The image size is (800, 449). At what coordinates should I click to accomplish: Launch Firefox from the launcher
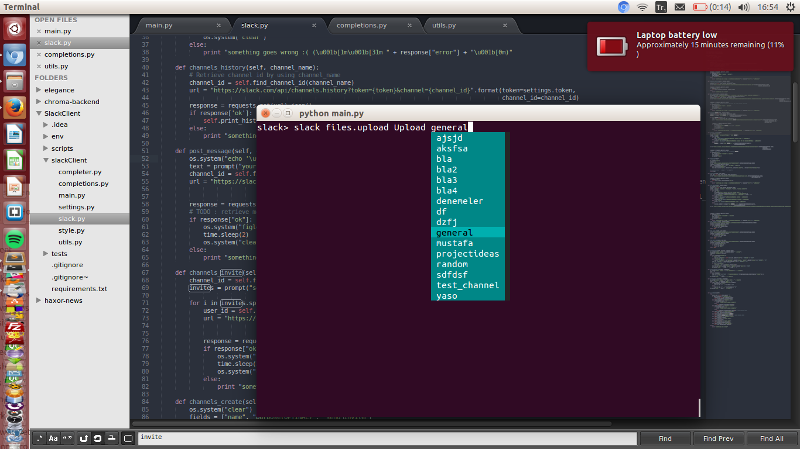(15, 108)
